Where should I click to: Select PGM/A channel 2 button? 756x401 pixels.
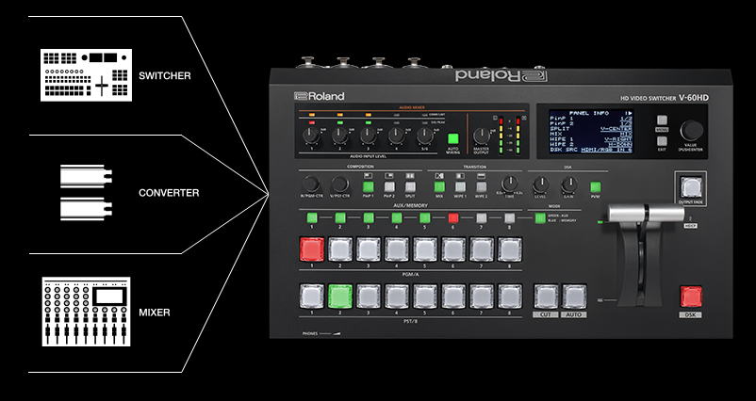point(340,249)
